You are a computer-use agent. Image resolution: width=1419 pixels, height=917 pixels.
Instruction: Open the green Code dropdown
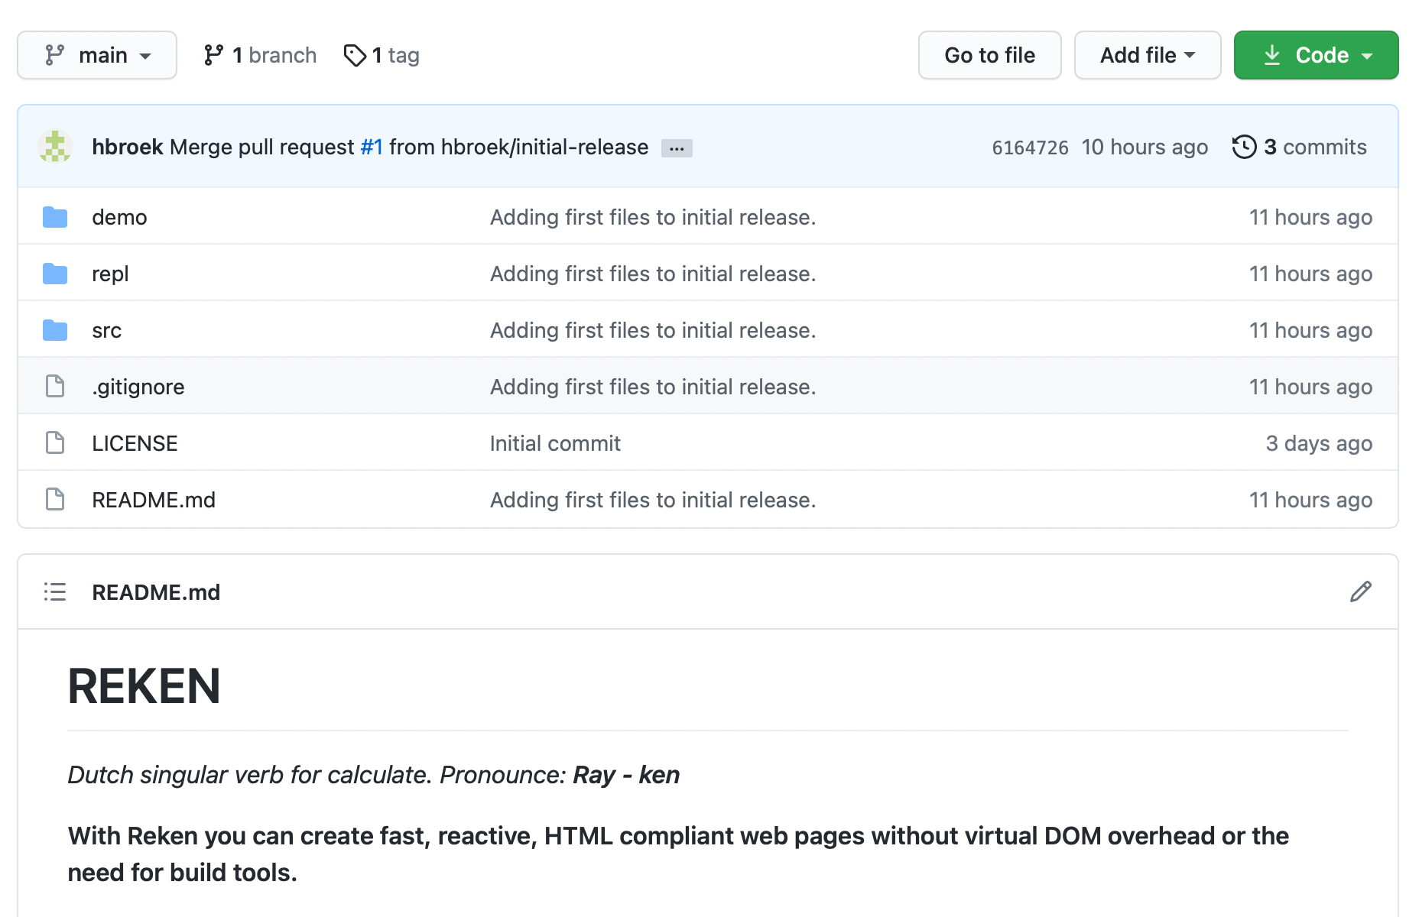1316,55
